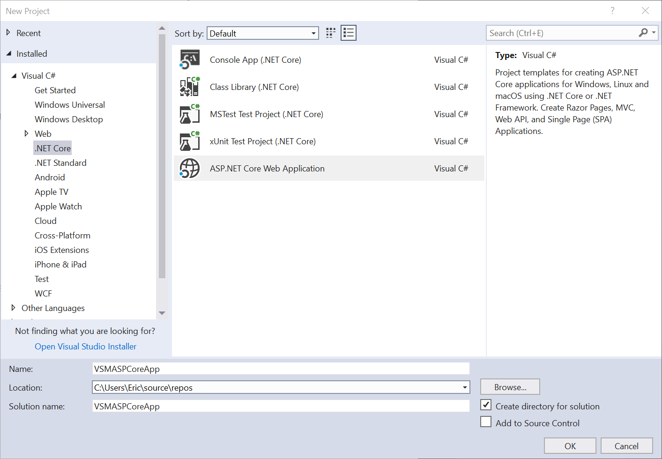Uncheck Create directory for solution
The image size is (662, 459).
[x=486, y=405]
